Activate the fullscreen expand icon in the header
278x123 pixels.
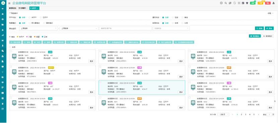coord(239,3)
